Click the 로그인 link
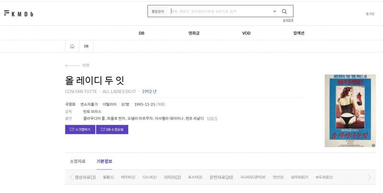Image resolution: width=383 pixels, height=193 pixels. [370, 14]
